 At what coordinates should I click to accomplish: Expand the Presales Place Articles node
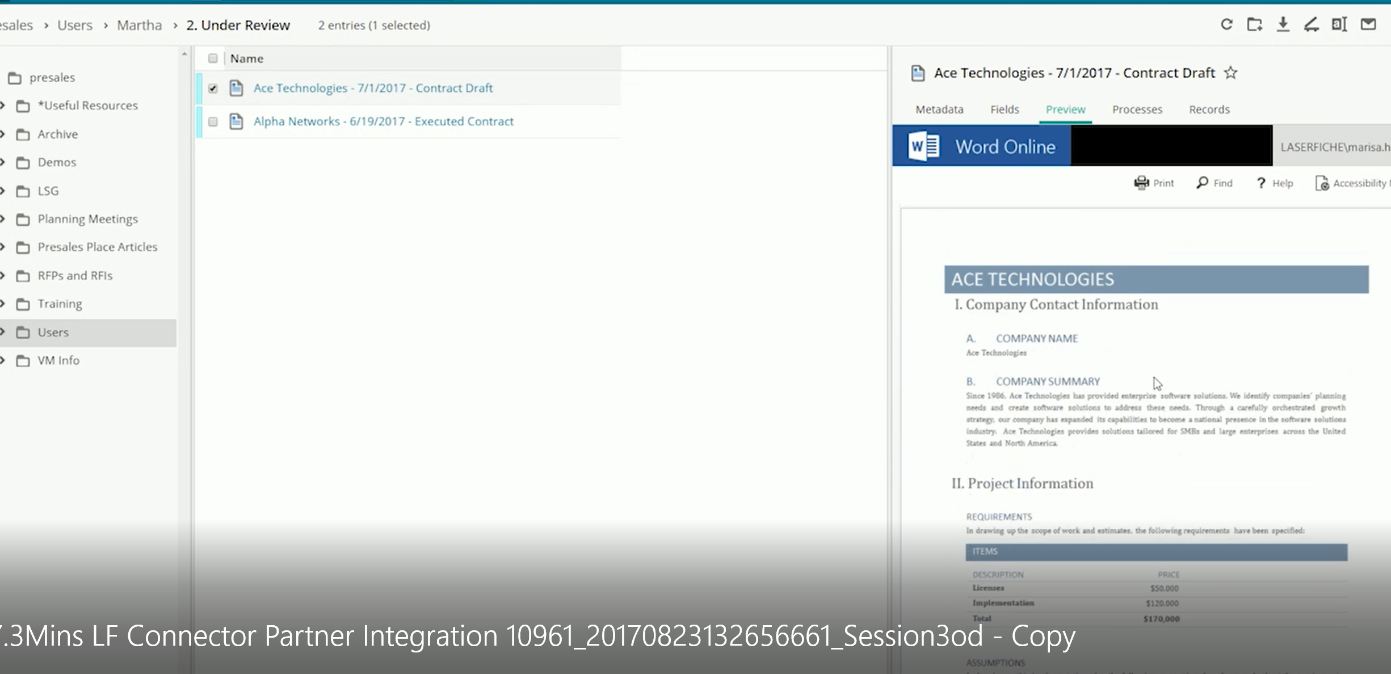click(2, 247)
